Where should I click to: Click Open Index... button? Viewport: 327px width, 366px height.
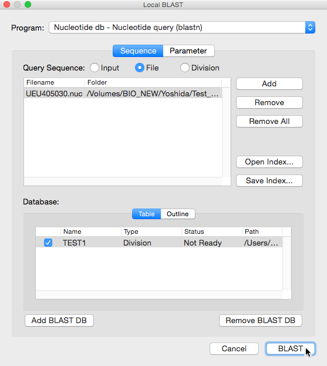[269, 162]
